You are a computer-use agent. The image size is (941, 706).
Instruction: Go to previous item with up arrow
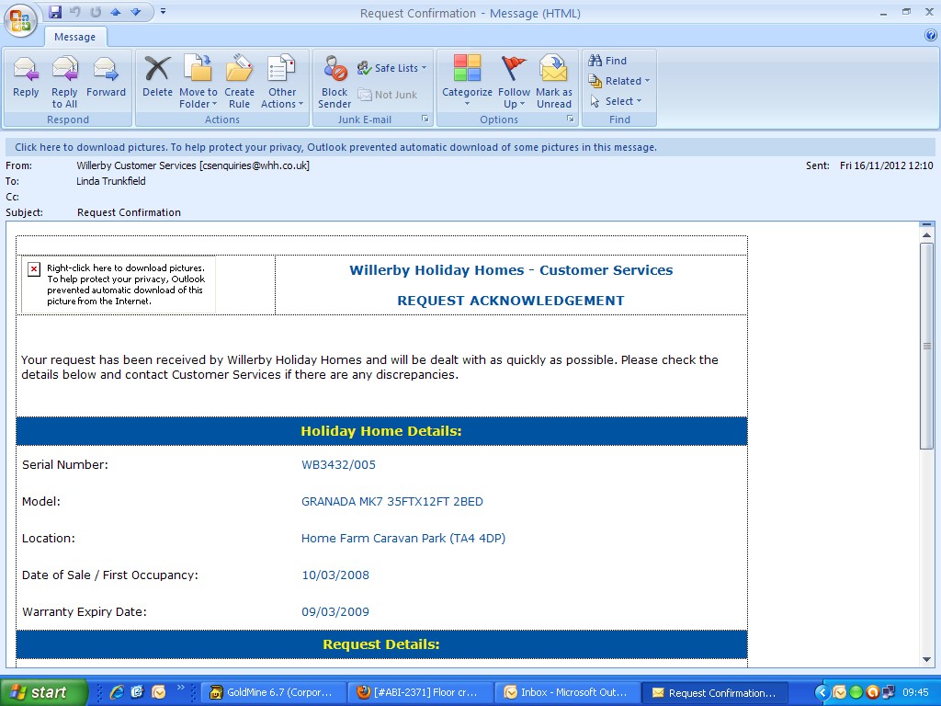pyautogui.click(x=115, y=12)
